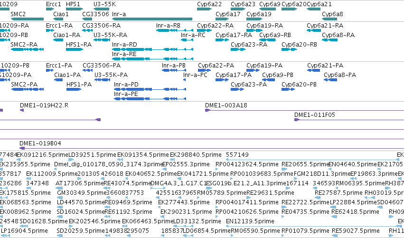The height and width of the screenshot is (238, 404).
Task: Select the HPS1-PA protein glyph
Action: pos(74,89)
